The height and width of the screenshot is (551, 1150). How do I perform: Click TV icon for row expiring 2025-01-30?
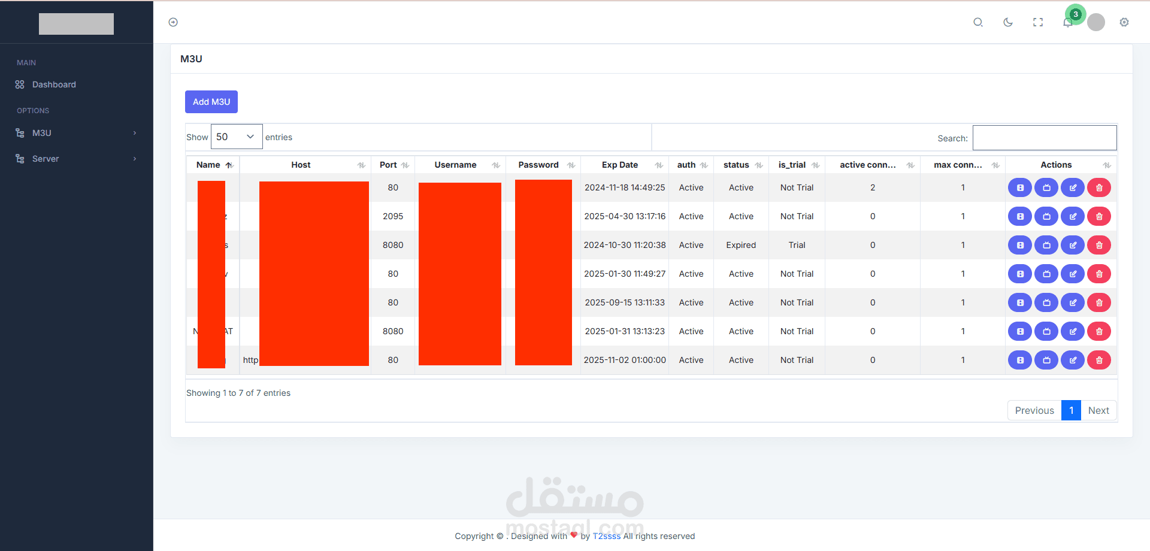[x=1046, y=274]
